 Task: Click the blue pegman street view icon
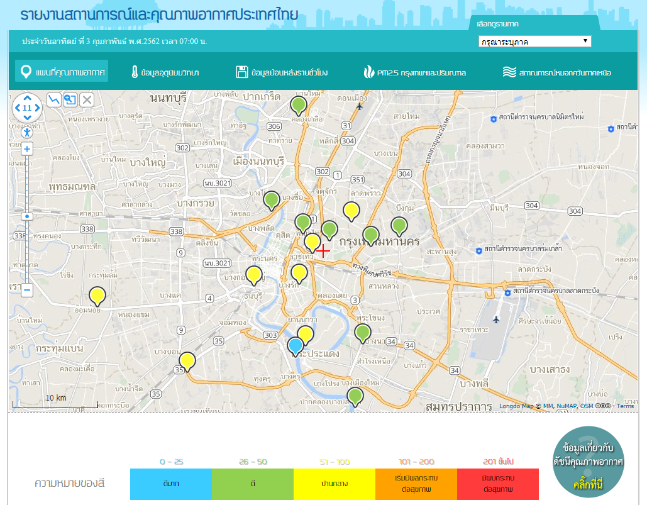[27, 132]
